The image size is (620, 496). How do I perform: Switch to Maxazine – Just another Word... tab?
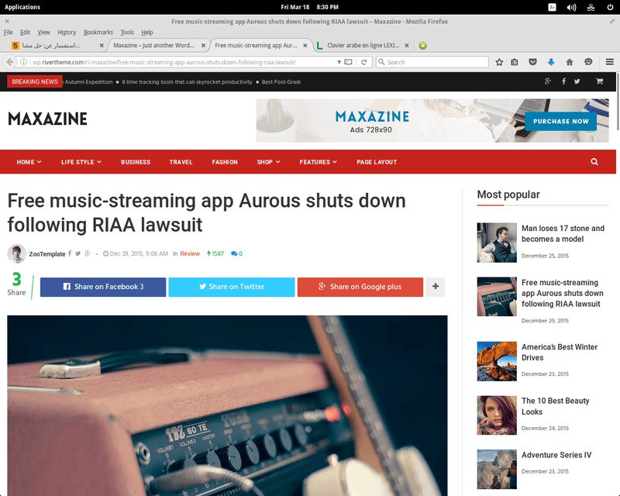pos(158,46)
